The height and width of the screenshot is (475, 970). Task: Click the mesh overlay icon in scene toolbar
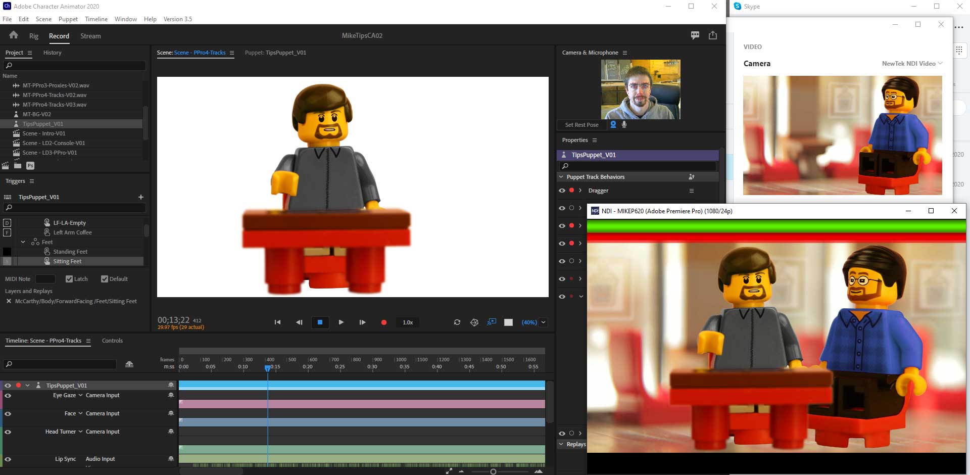474,322
